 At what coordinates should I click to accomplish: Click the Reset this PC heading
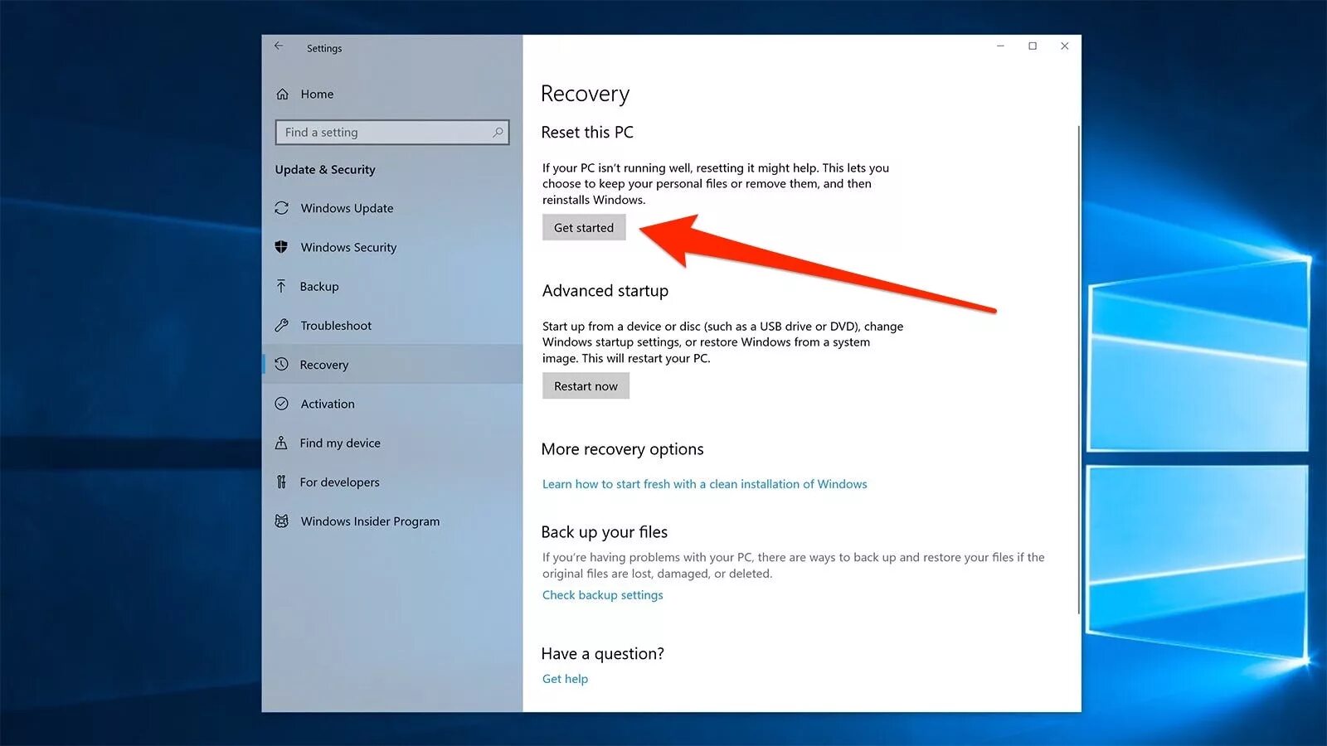(x=587, y=133)
